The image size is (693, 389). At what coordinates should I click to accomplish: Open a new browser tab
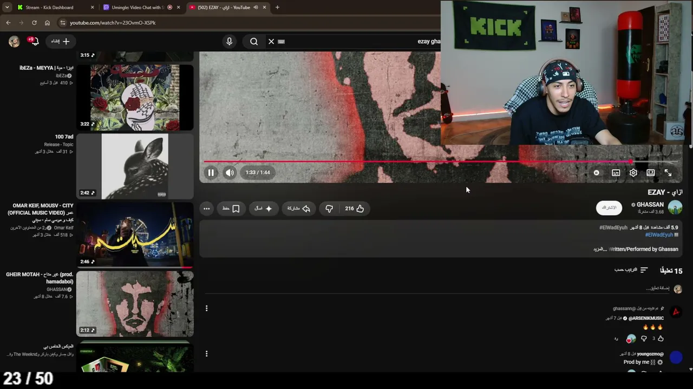pyautogui.click(x=277, y=8)
